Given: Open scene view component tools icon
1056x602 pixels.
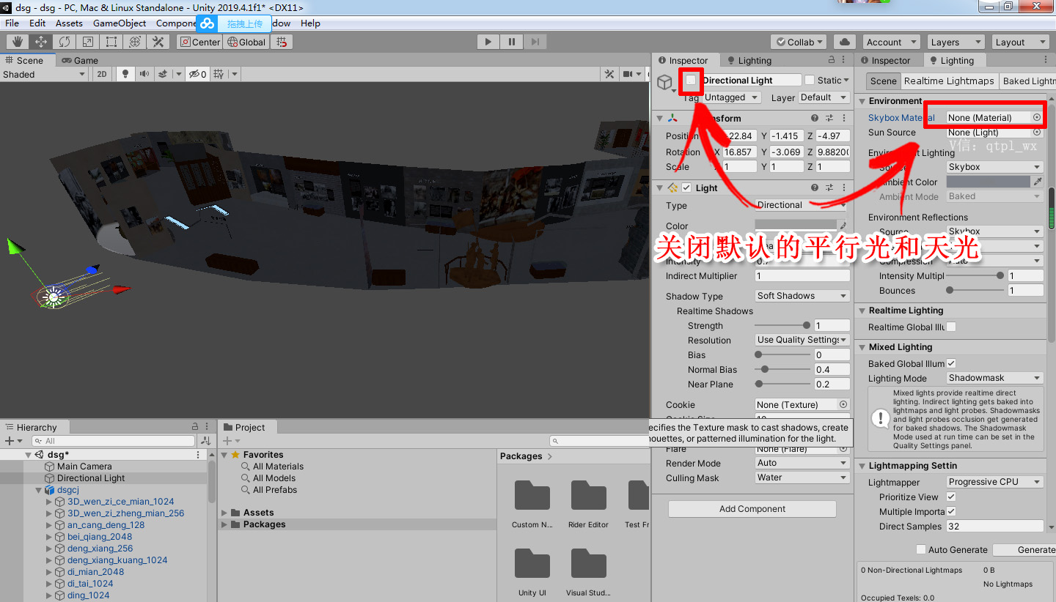Looking at the screenshot, I should click(x=609, y=74).
